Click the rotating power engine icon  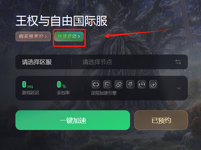(142, 84)
